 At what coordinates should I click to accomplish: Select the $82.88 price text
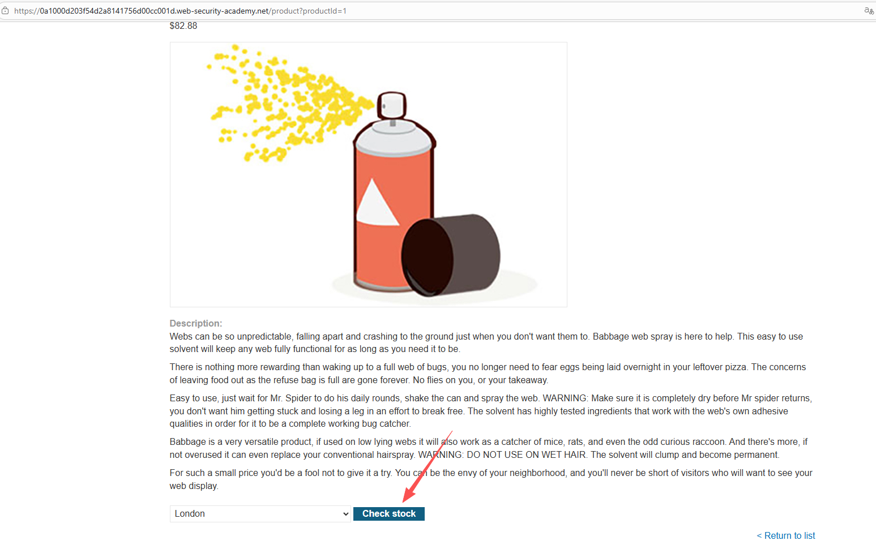coord(183,26)
